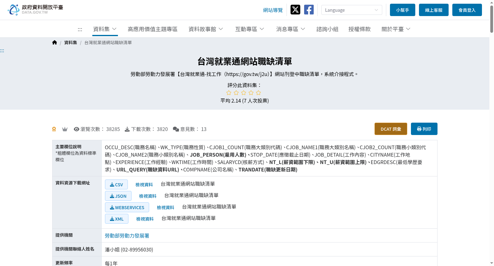Click the 會員登入 button
Viewport: 494px width, 266px height.
tap(467, 10)
